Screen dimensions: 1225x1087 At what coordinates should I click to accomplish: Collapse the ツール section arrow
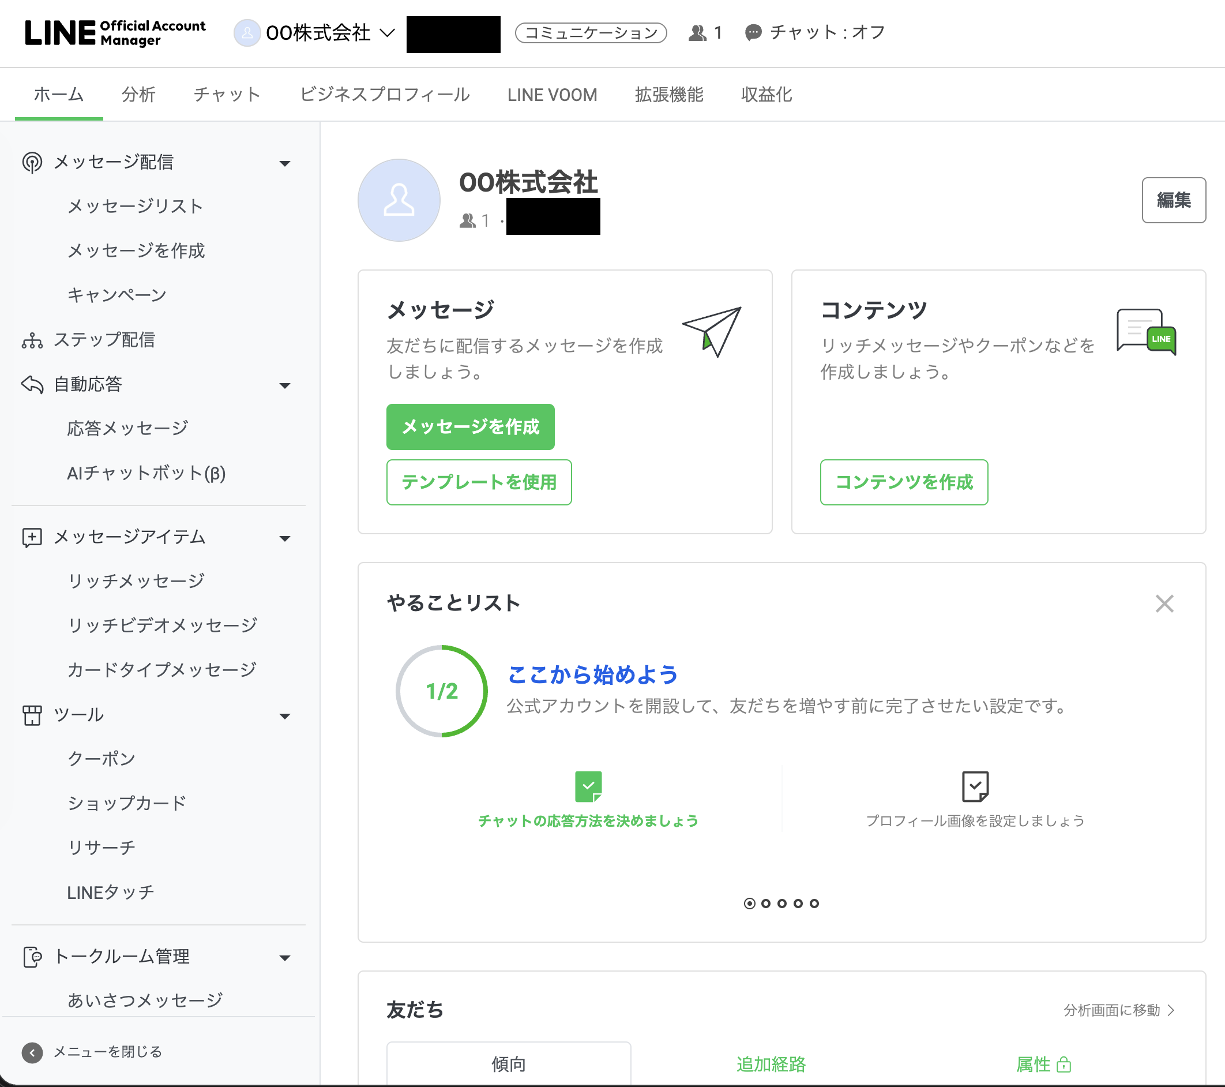[285, 716]
